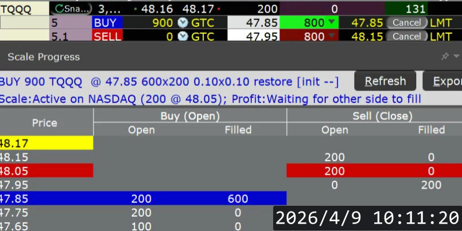Edit the 47.95 limit price field on SELL row
Viewport: 462px width, 231px height.
(x=254, y=36)
